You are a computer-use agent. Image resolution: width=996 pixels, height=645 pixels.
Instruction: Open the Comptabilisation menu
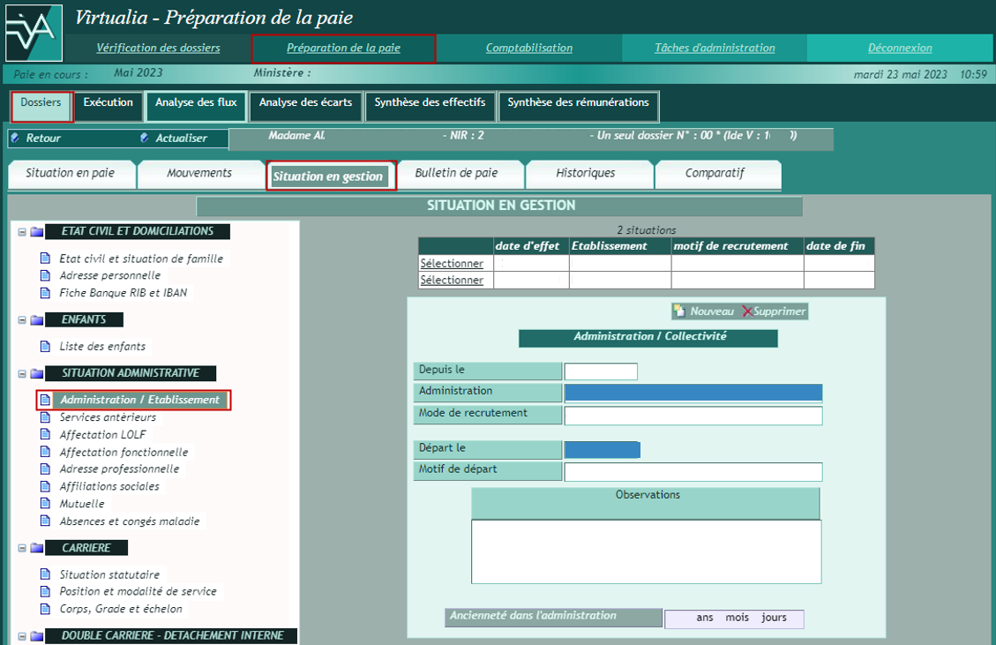point(528,49)
